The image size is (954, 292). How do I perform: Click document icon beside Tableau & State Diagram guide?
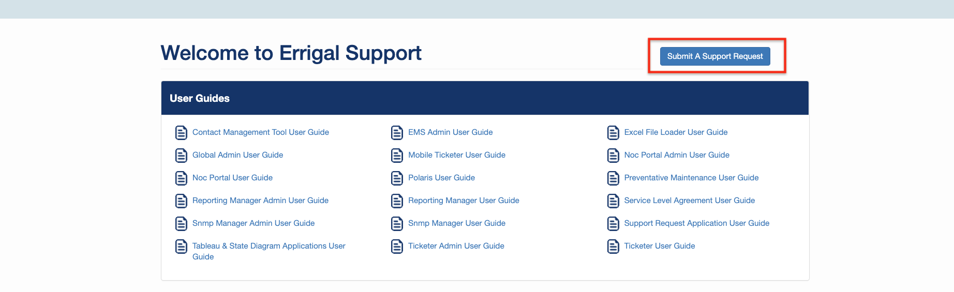coord(181,247)
